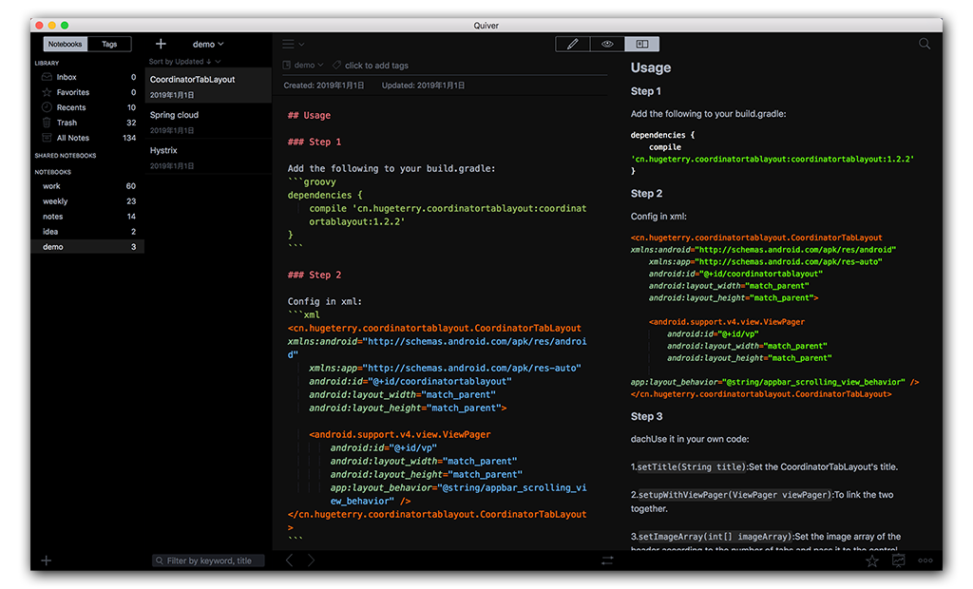Image resolution: width=973 pixels, height=589 pixels.
Task: Select the work notebook
Action: click(x=88, y=186)
